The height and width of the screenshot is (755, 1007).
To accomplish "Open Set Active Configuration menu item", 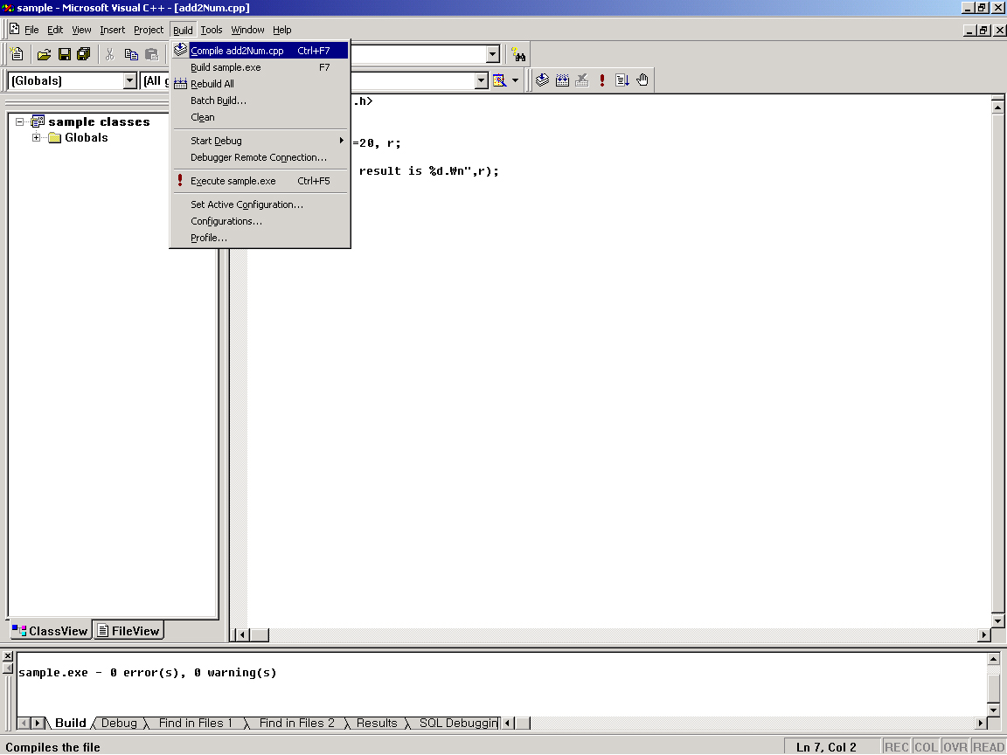I will coord(260,204).
